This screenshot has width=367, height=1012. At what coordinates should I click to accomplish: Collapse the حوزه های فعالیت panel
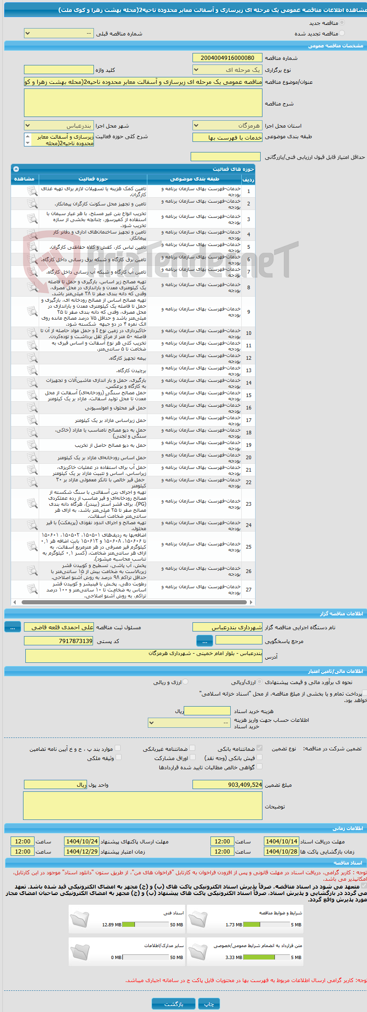(x=16, y=169)
